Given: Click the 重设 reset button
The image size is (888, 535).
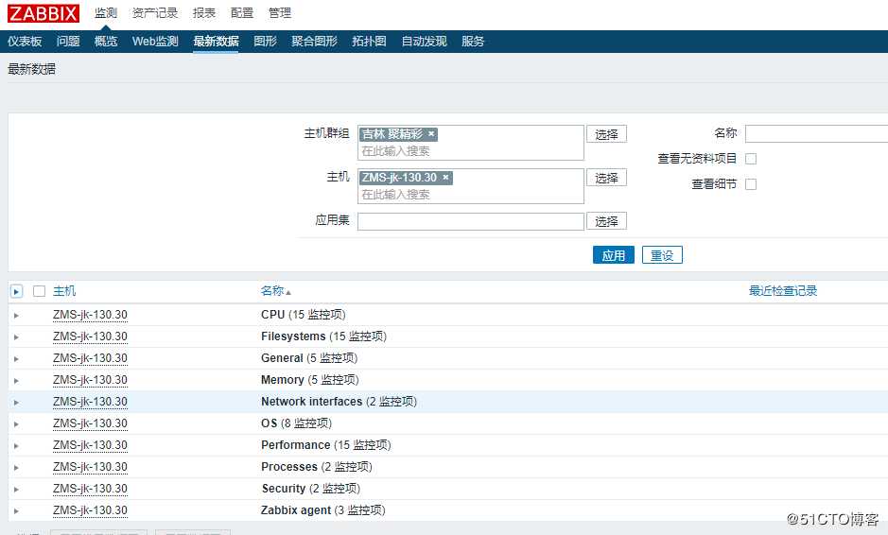Looking at the screenshot, I should [662, 255].
